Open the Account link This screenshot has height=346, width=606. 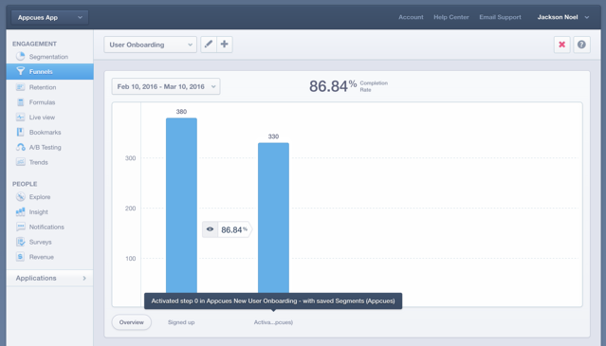[411, 17]
